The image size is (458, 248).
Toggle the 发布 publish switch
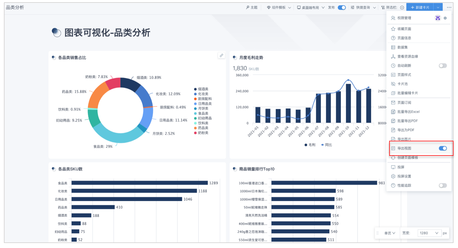tap(342, 8)
